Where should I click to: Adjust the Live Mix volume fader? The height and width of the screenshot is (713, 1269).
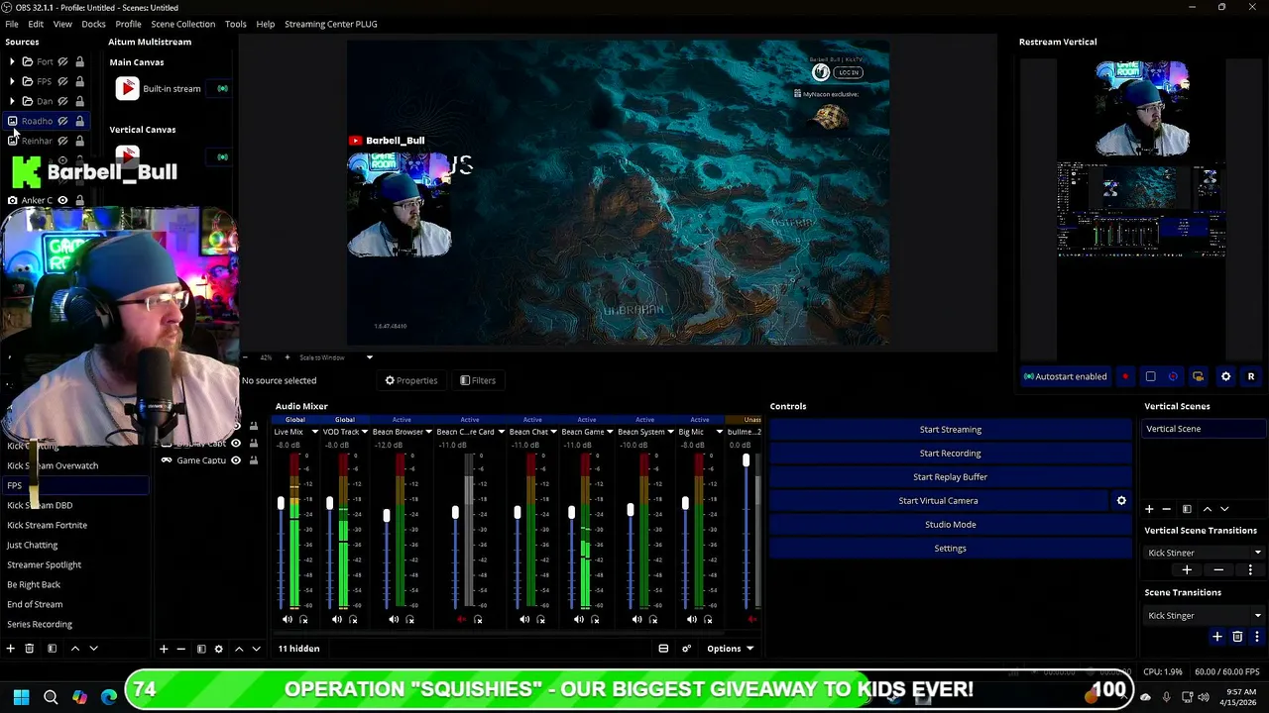[281, 504]
